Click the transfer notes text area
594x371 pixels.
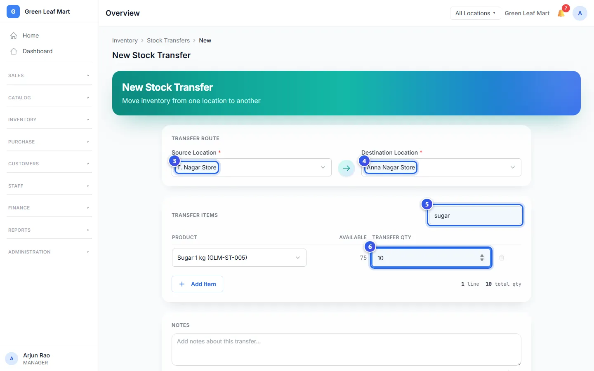pos(346,350)
